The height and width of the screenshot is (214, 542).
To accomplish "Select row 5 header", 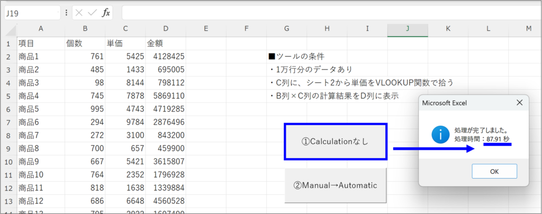I will coord(8,96).
